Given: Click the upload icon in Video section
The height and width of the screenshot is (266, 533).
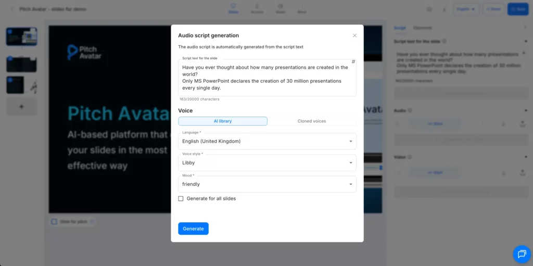Looking at the screenshot, I should (x=522, y=172).
